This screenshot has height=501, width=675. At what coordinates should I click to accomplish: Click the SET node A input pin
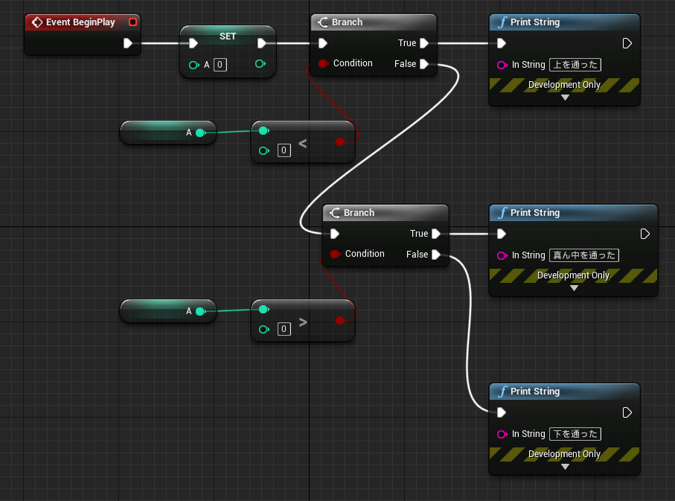193,65
